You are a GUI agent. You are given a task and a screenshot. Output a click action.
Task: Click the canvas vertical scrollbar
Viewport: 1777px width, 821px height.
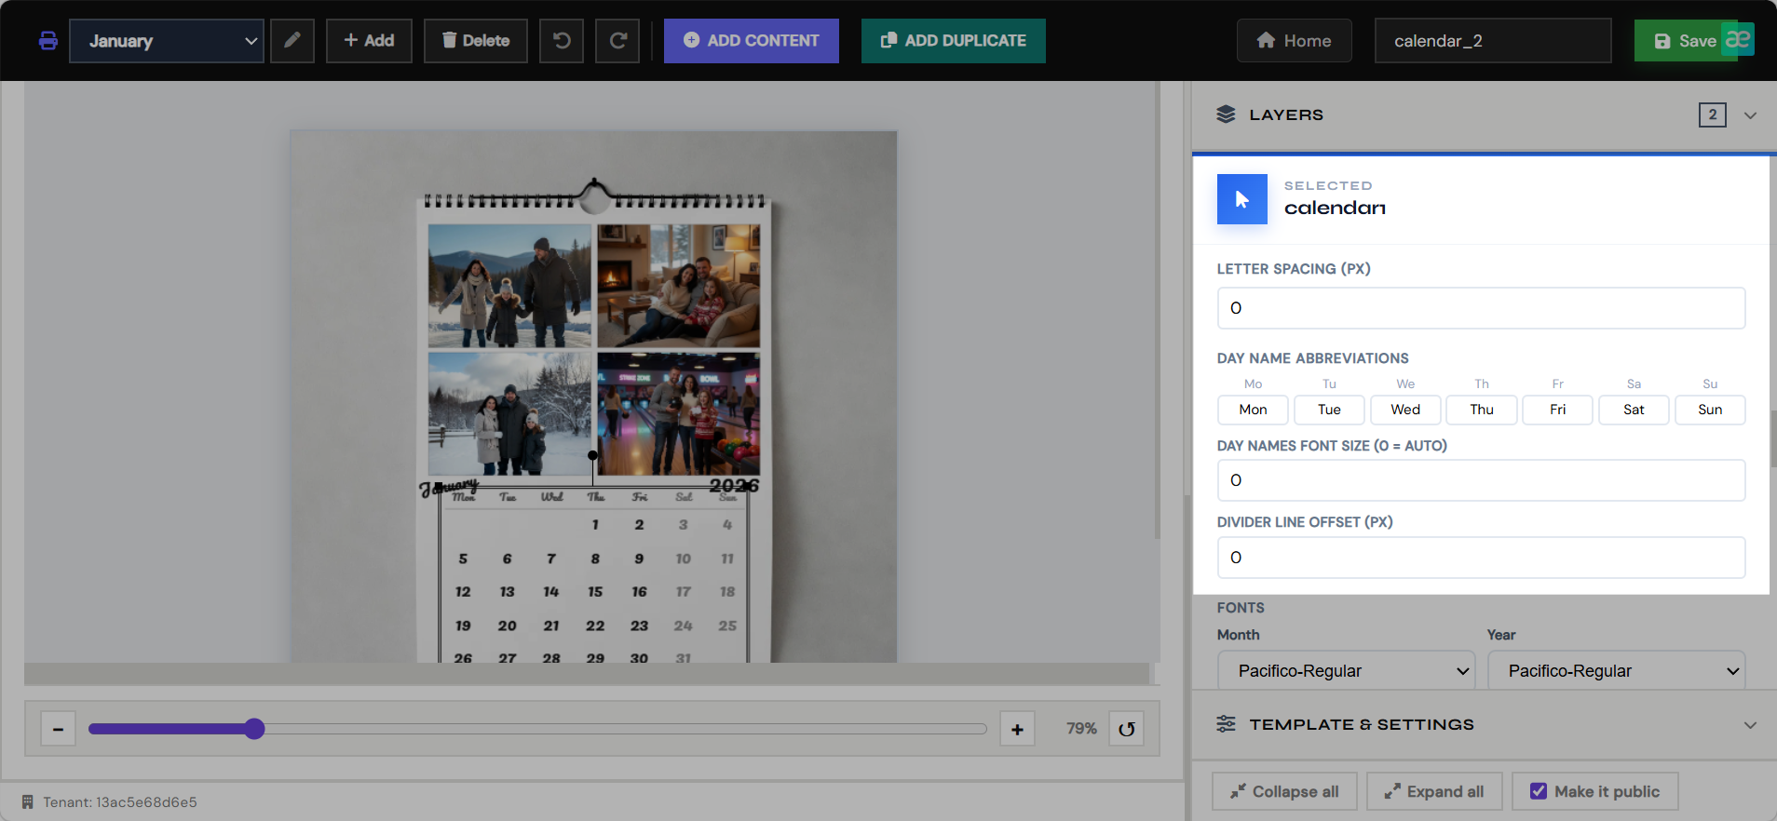coord(1158,310)
